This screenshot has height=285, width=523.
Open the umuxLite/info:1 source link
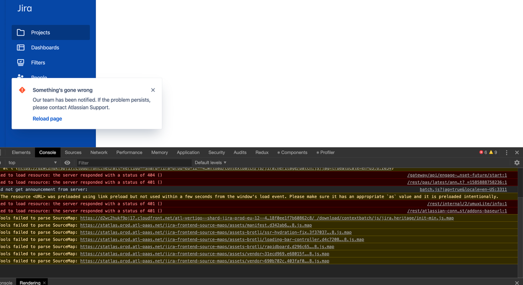467,204
